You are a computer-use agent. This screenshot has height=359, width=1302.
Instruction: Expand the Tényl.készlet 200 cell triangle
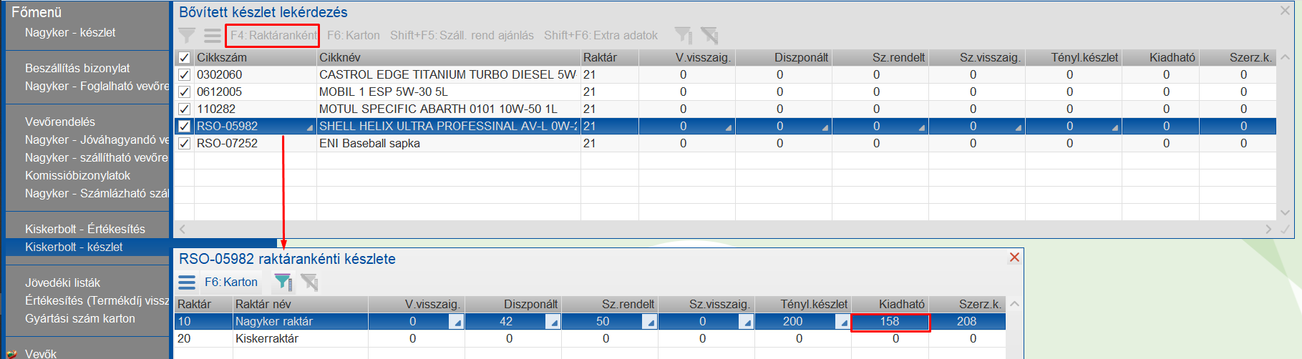[x=842, y=323]
